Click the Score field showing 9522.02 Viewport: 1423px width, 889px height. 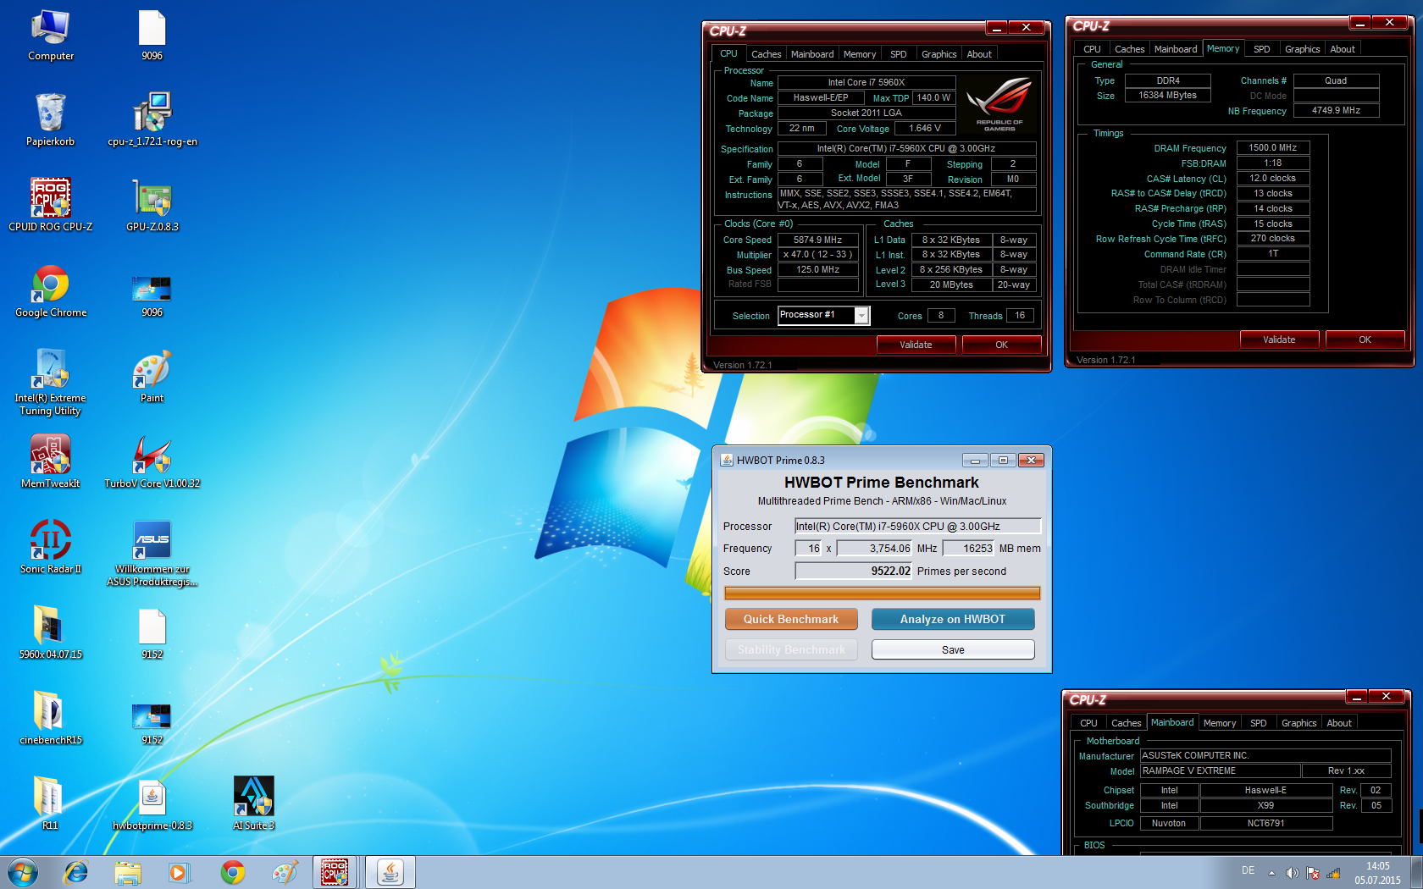(x=853, y=571)
